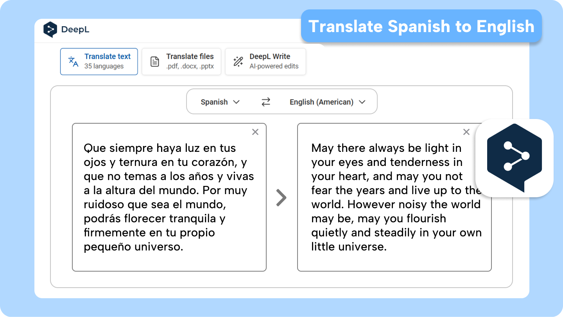Expand the Spanish dropdown chevron
The width and height of the screenshot is (563, 317).
[237, 102]
